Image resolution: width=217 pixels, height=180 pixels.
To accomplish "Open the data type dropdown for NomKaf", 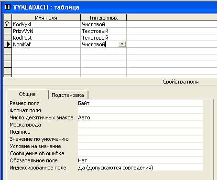I will coord(122,44).
